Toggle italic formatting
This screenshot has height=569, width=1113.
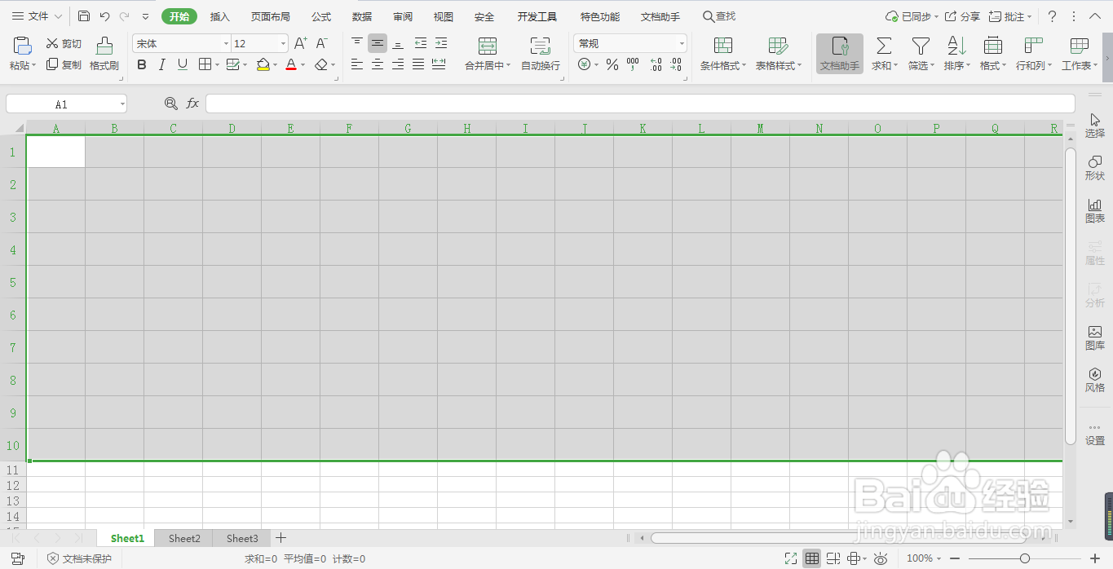(x=162, y=64)
